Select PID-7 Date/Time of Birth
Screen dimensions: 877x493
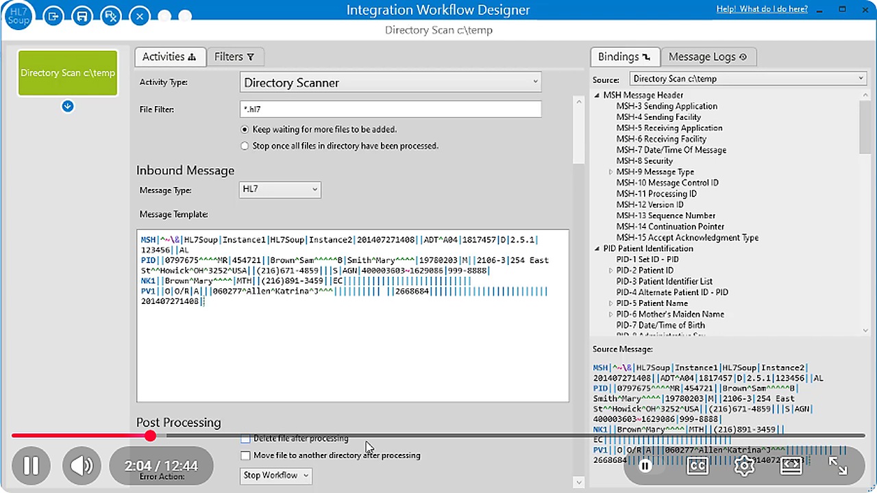[x=660, y=325]
